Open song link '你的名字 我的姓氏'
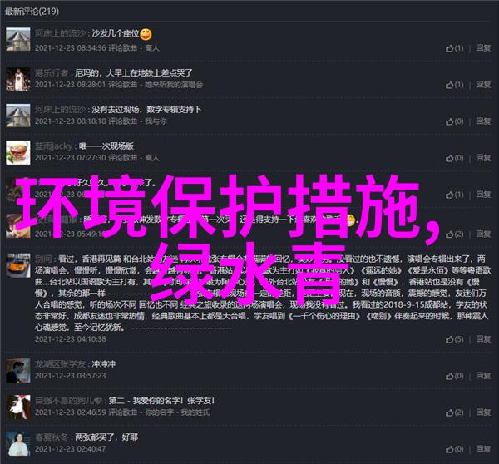This screenshot has width=499, height=464. click(178, 412)
